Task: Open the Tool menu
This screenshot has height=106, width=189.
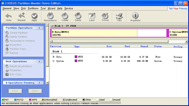Action: click(x=43, y=8)
